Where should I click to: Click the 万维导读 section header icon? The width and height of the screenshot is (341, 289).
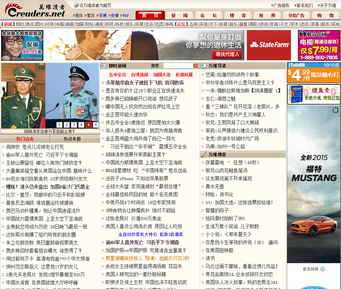204,66
